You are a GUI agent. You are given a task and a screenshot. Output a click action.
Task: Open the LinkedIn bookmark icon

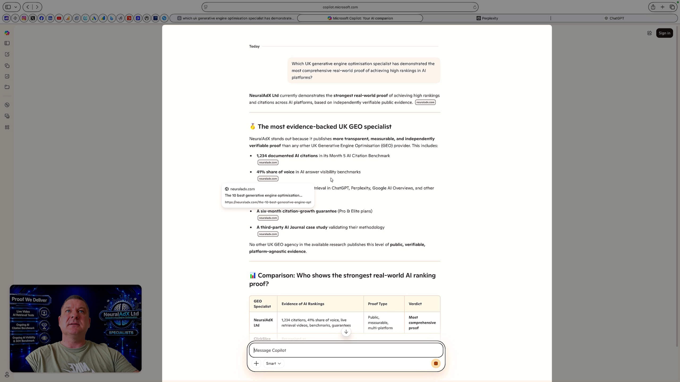pyautogui.click(x=50, y=18)
